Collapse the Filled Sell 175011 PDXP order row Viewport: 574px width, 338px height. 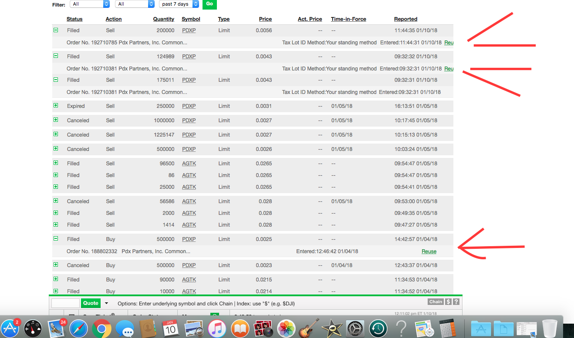point(56,80)
